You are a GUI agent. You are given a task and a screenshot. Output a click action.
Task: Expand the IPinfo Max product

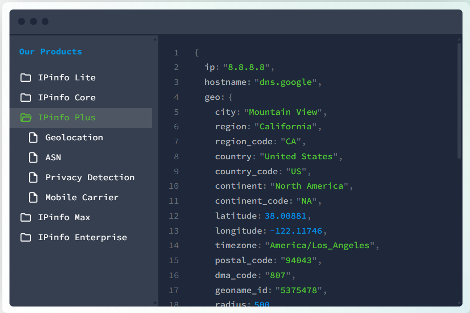pos(64,218)
